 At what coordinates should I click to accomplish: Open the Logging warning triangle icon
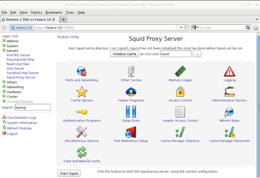(x=229, y=71)
